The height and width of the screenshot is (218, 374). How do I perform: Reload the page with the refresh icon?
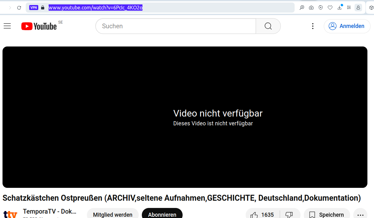19,8
